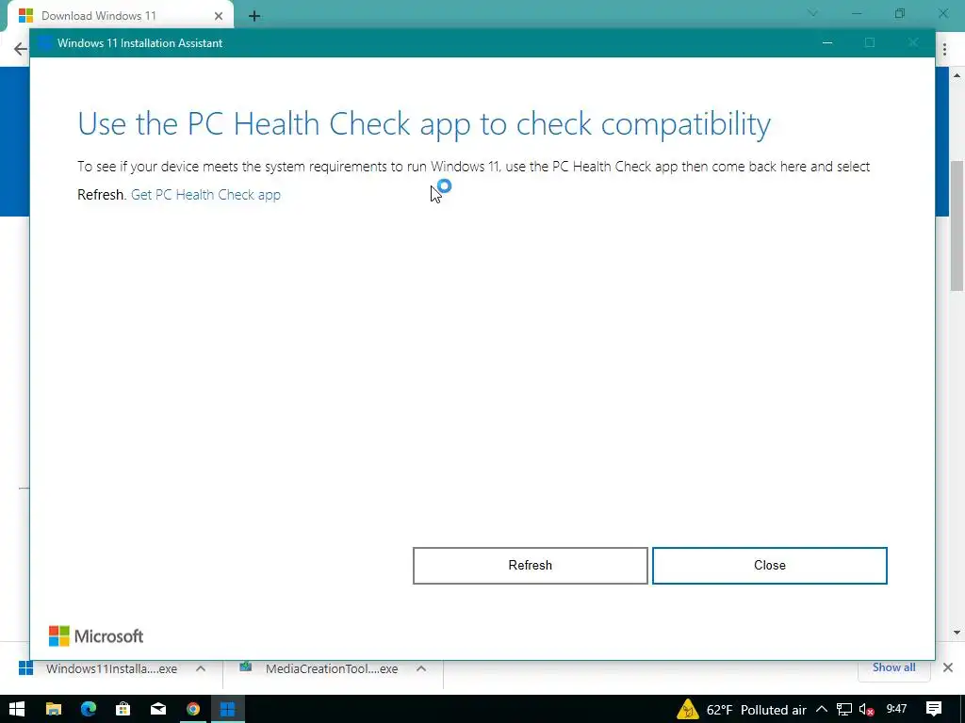The width and height of the screenshot is (965, 723).
Task: Open the MediaCreationTool....exe downloaded file
Action: pyautogui.click(x=320, y=668)
